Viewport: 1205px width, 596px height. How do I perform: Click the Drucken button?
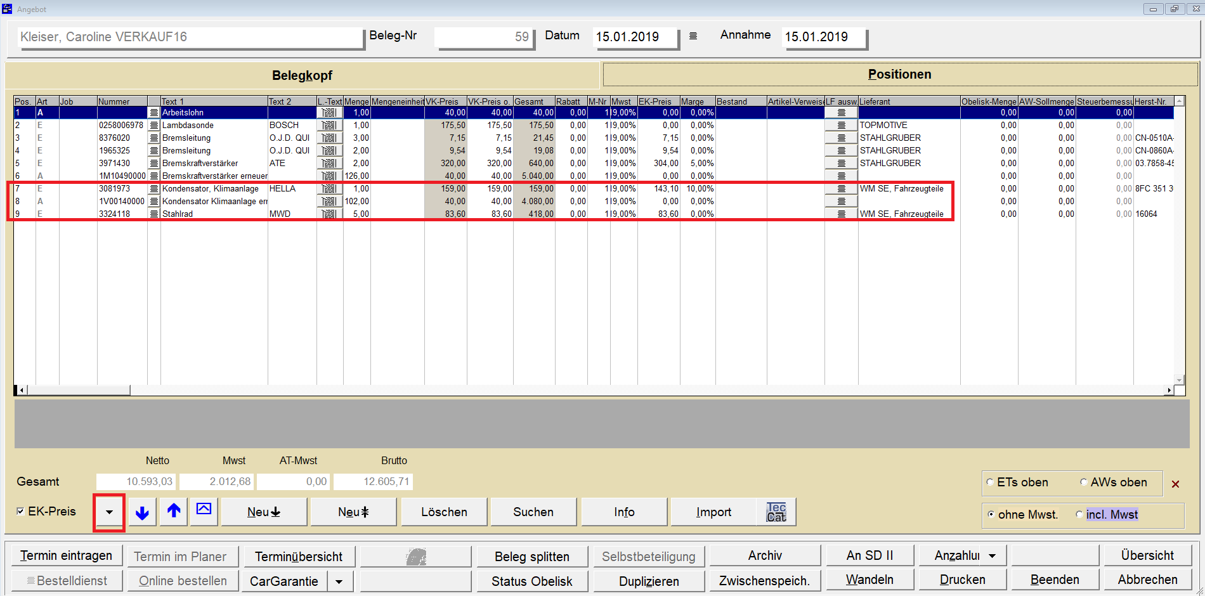962,580
